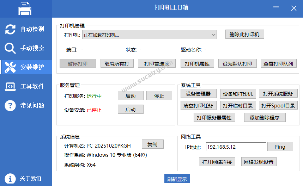Open the 关于我们 menu label

pos(31,178)
